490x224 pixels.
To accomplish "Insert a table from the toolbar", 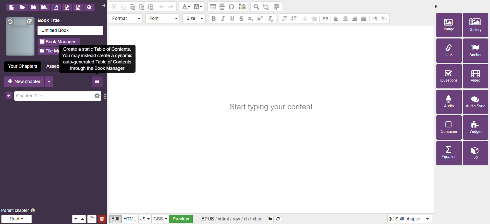I will point(213,7).
